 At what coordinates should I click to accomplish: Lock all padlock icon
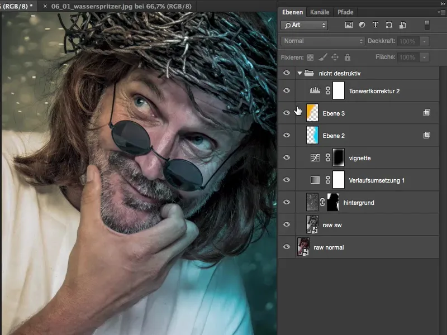coord(347,58)
